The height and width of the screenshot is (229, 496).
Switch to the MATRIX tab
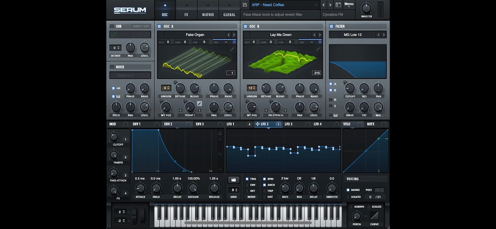[x=208, y=10]
